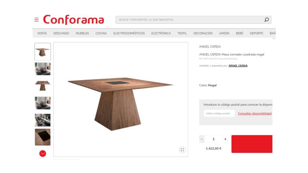Focus the postal code input field
This screenshot has width=308, height=173.
pos(219,113)
